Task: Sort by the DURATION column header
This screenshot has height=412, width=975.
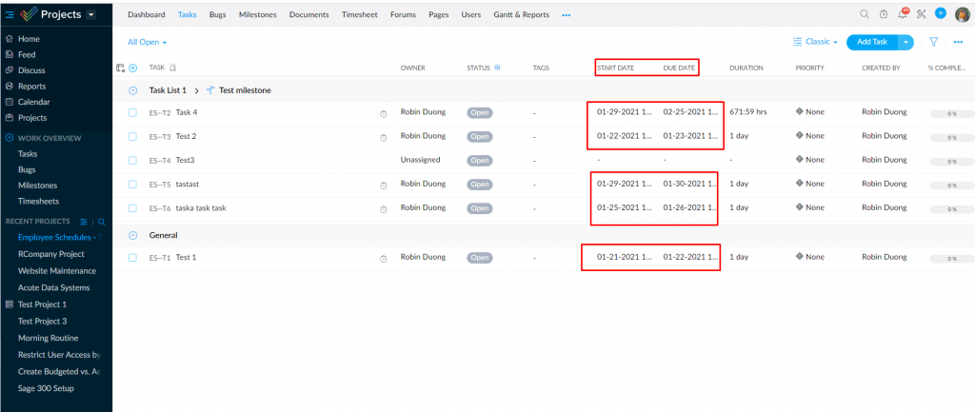Action: (x=746, y=68)
